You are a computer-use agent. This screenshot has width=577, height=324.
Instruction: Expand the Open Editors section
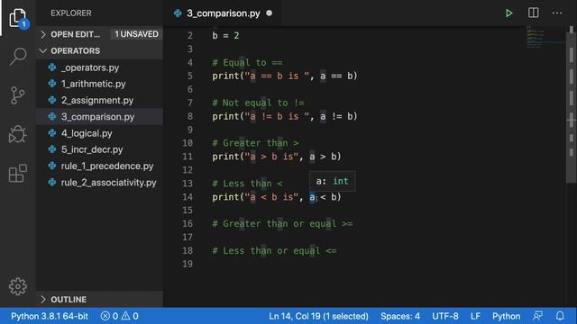click(99, 34)
